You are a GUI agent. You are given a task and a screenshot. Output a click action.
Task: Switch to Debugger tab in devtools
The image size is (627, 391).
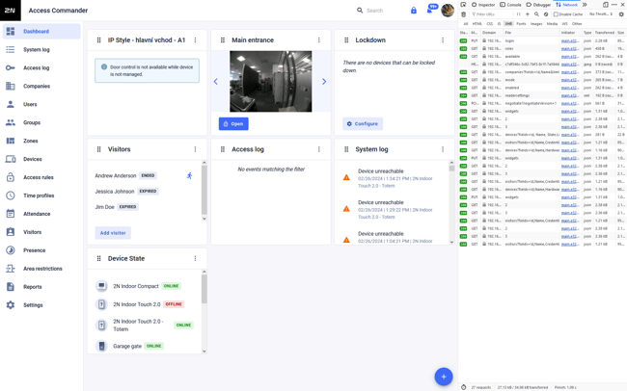pos(538,5)
